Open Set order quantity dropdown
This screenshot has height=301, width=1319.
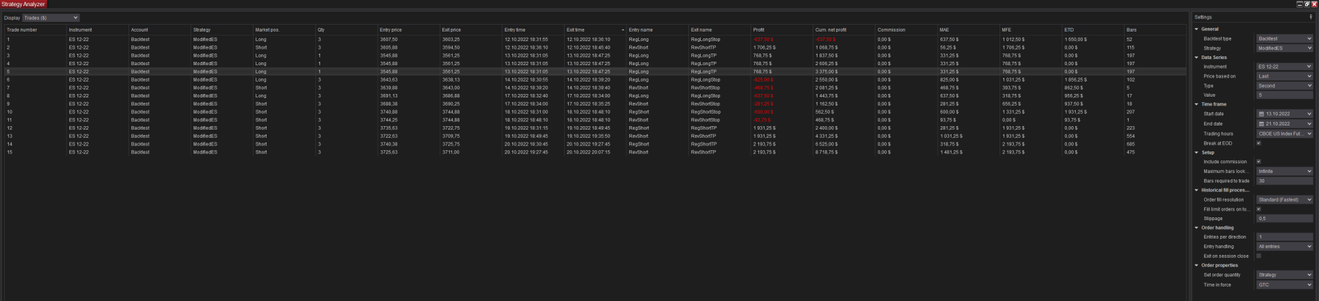click(1285, 275)
